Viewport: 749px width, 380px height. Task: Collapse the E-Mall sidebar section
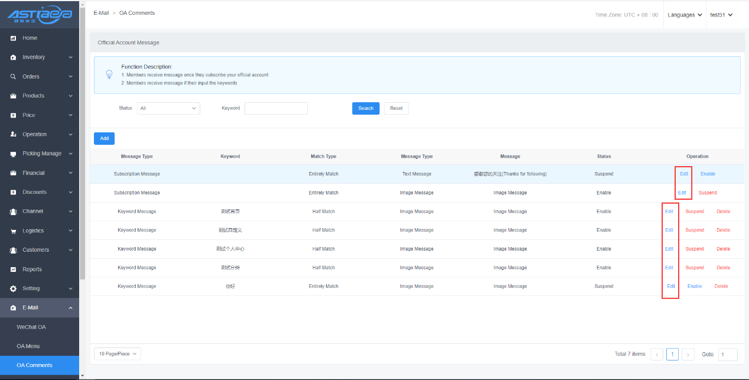click(x=70, y=308)
